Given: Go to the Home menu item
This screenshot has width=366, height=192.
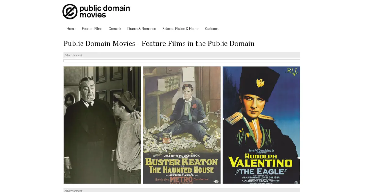Looking at the screenshot, I should tap(71, 29).
